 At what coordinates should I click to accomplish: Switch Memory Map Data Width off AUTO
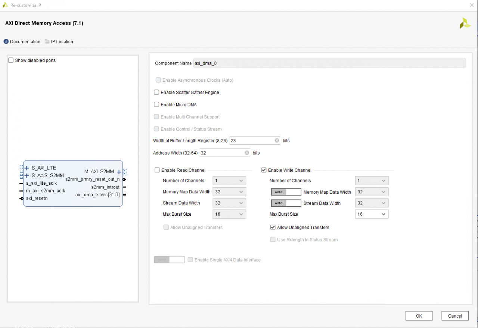click(x=286, y=191)
